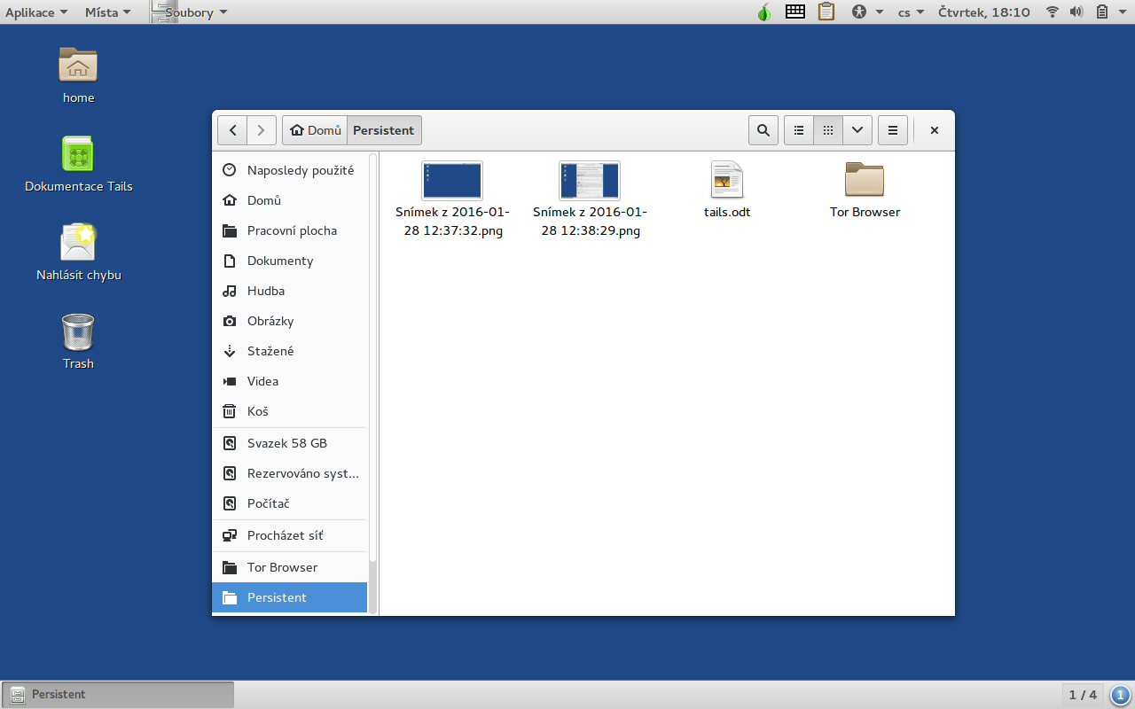The height and width of the screenshot is (709, 1135).
Task: Select screenshot thumbnail from 12:37:32
Action: click(452, 181)
